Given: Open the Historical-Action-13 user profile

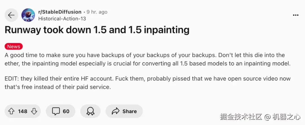Looking at the screenshot, I should [x=62, y=19].
